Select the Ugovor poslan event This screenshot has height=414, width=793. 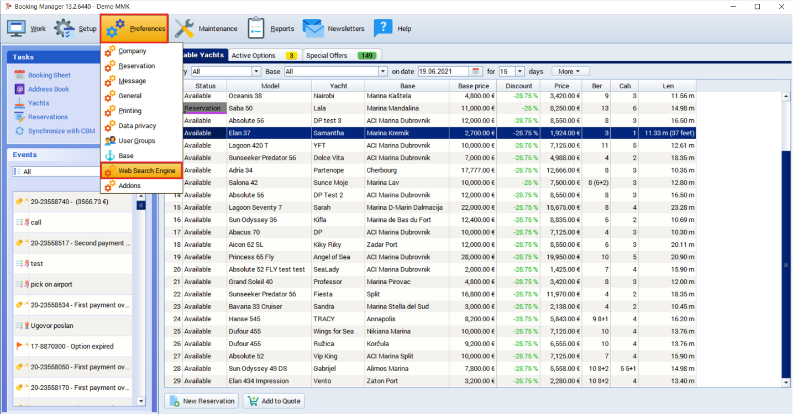click(x=72, y=326)
